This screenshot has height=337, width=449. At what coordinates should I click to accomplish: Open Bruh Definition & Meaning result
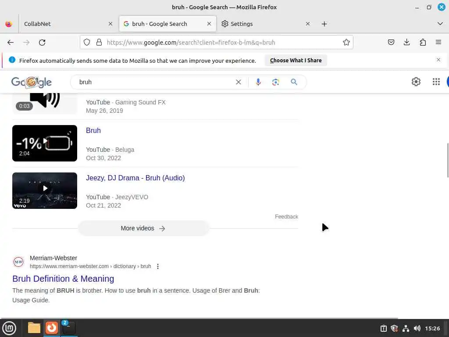point(63,279)
